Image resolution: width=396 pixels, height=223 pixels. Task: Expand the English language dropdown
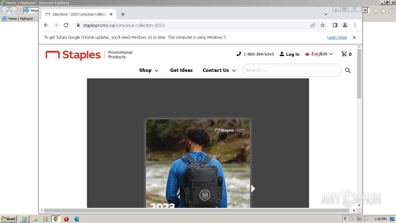[319, 54]
